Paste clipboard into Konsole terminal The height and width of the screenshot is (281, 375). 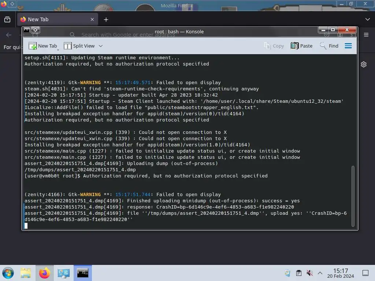pyautogui.click(x=302, y=46)
